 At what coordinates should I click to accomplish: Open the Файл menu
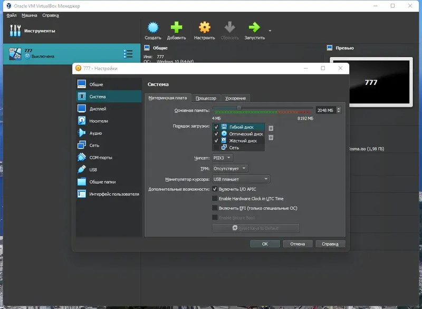[12, 15]
